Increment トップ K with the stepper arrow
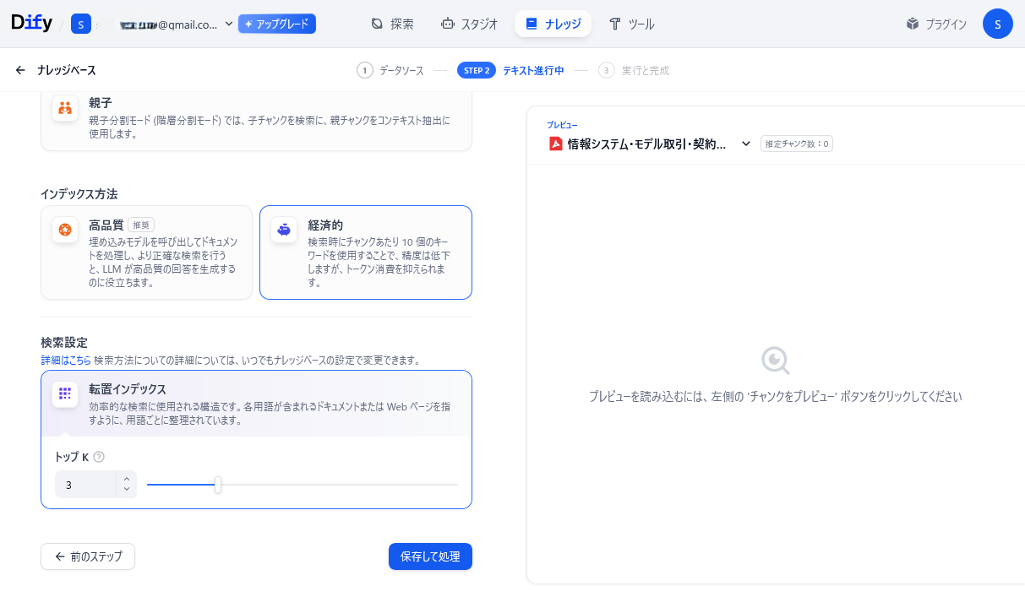 point(126,480)
